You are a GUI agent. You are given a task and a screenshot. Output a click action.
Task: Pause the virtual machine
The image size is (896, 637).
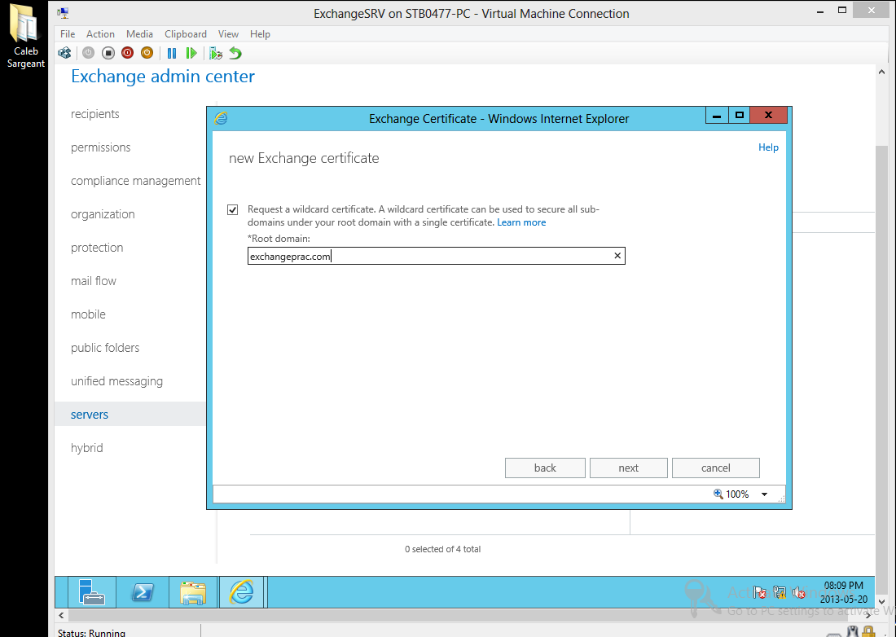point(171,53)
